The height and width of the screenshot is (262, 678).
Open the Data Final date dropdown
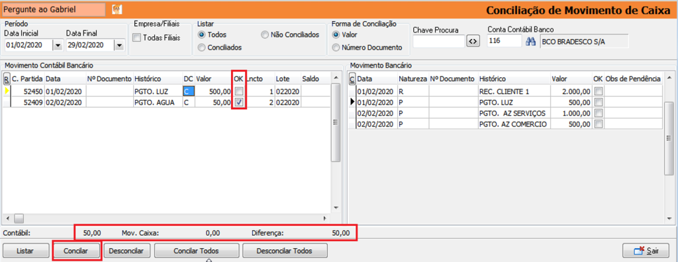click(x=120, y=45)
